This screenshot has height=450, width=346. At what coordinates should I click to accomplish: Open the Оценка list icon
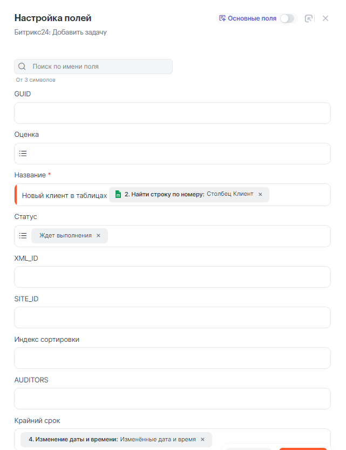click(x=23, y=154)
